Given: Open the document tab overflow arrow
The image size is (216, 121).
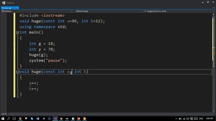Looking at the screenshot, I should point(214,8).
